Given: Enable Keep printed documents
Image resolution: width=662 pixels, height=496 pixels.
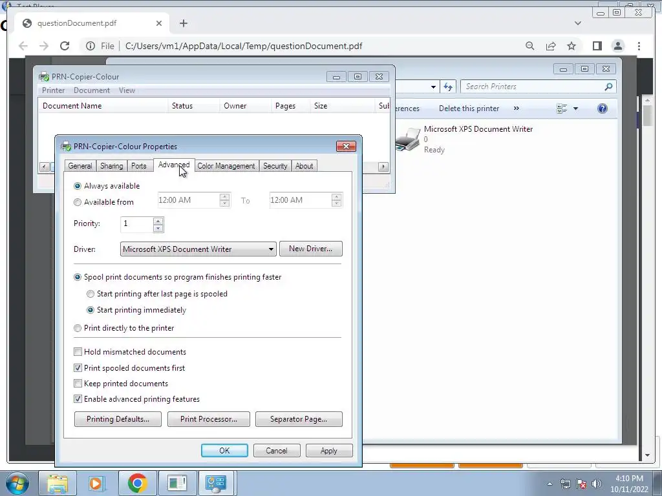Looking at the screenshot, I should [x=78, y=384].
